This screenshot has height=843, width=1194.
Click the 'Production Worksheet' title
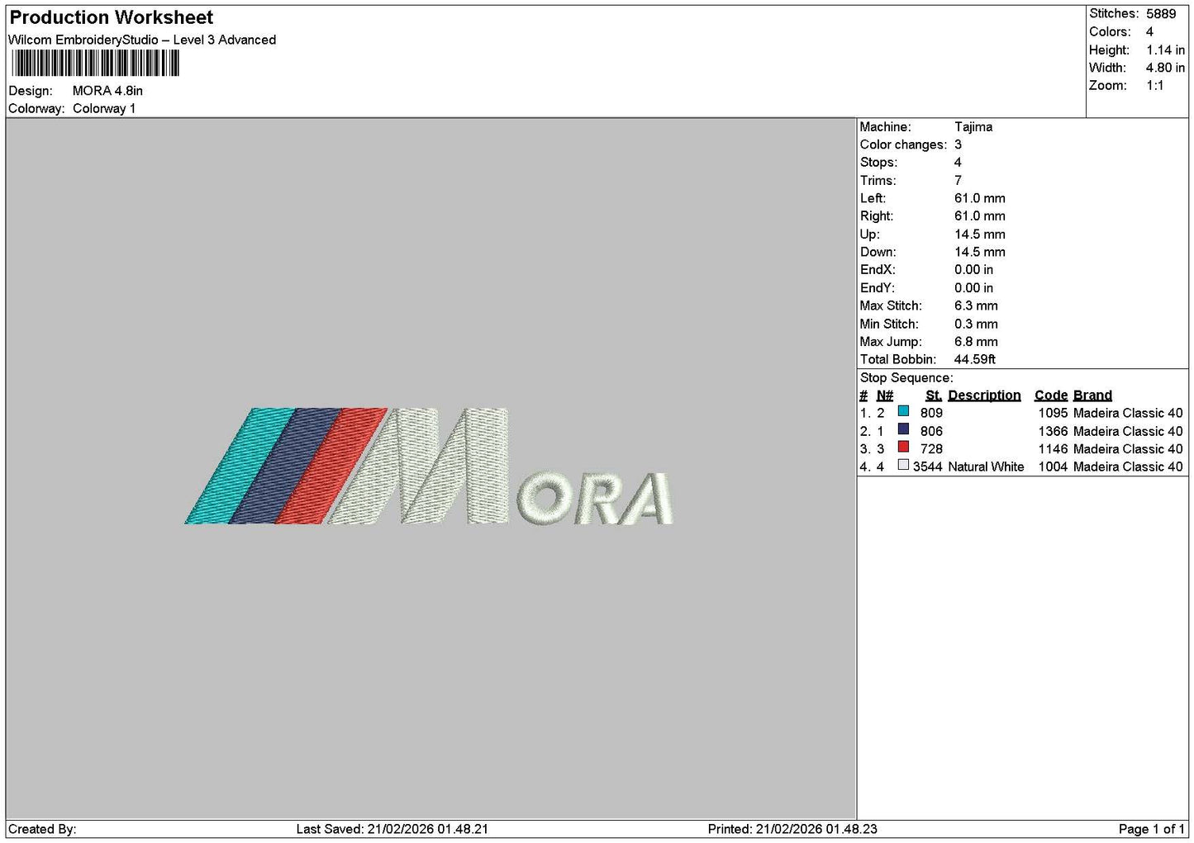(111, 17)
